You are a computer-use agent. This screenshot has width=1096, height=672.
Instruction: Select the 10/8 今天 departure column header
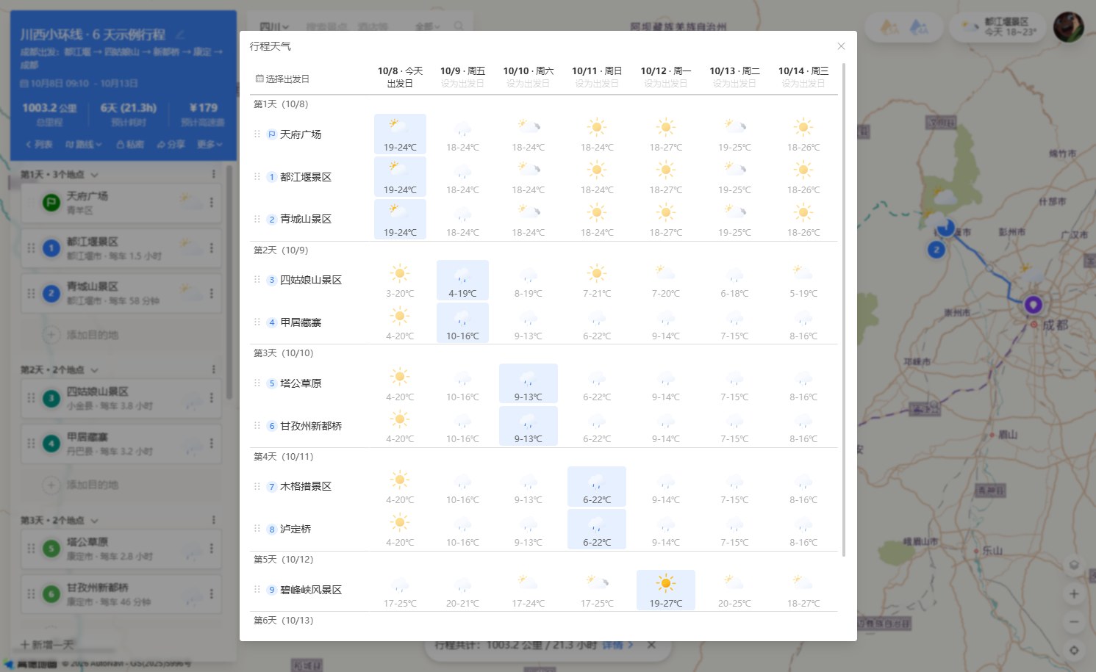[x=400, y=77]
